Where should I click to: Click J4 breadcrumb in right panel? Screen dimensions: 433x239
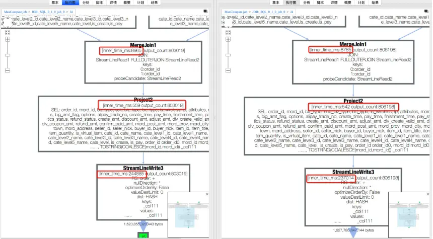point(292,12)
